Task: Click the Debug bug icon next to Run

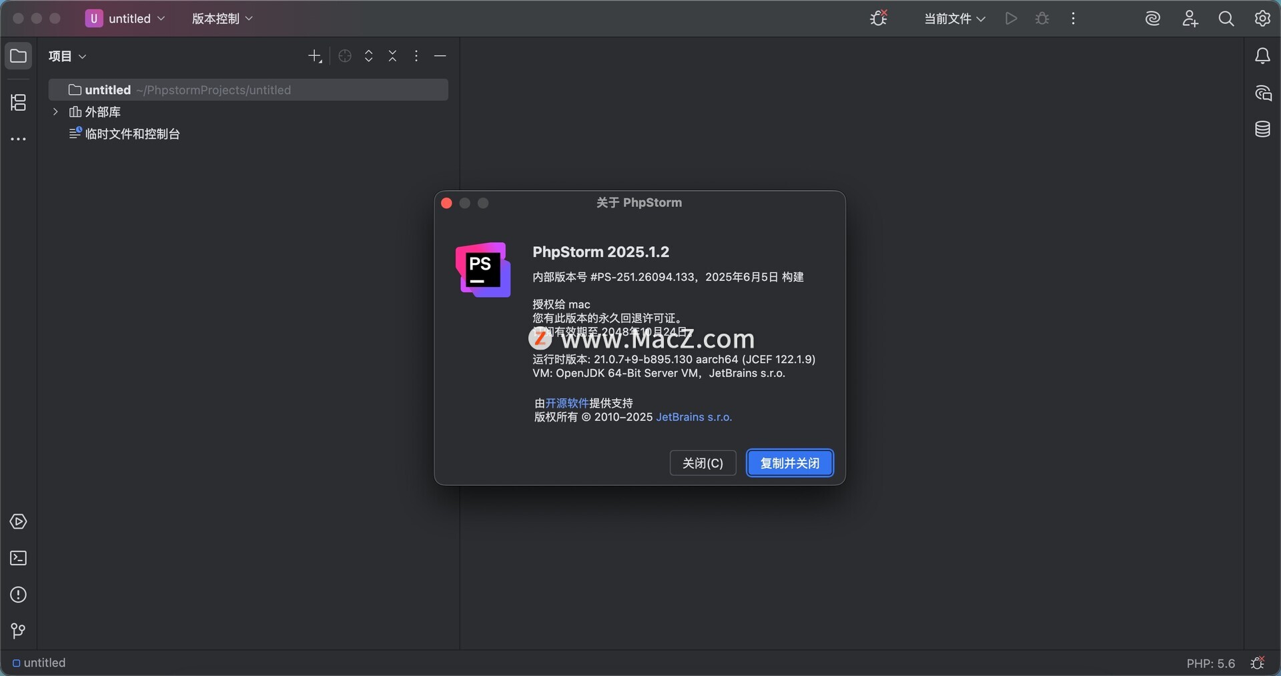Action: pyautogui.click(x=1042, y=19)
